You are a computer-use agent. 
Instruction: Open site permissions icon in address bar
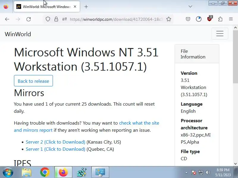65,19
